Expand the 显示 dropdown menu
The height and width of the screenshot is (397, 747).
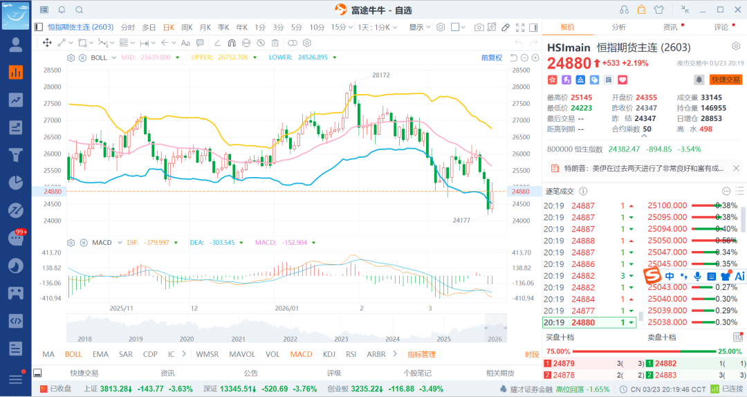pos(418,27)
